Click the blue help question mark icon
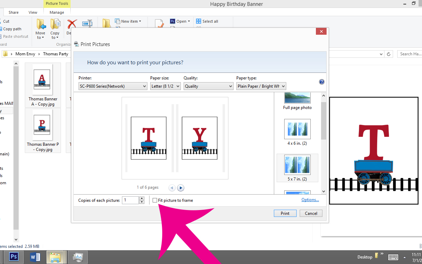The width and height of the screenshot is (422, 264). click(322, 82)
